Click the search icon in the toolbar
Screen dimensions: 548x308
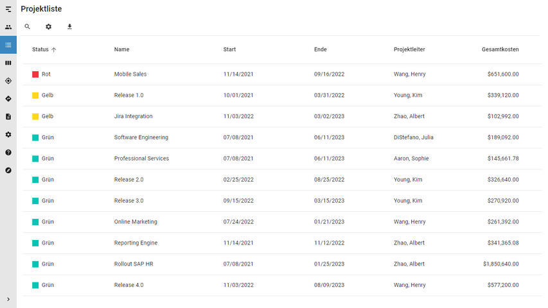(x=27, y=27)
